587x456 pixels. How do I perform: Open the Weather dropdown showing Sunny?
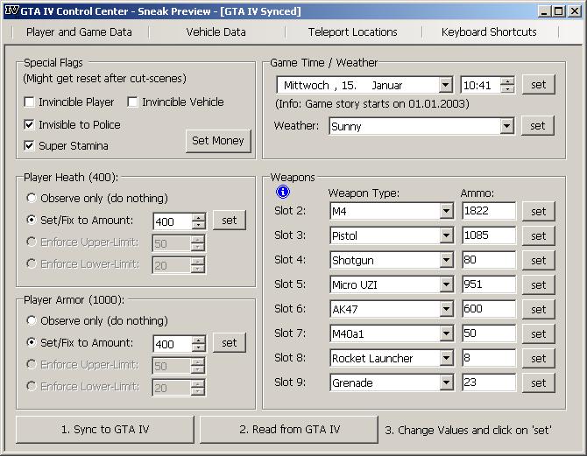tap(506, 126)
